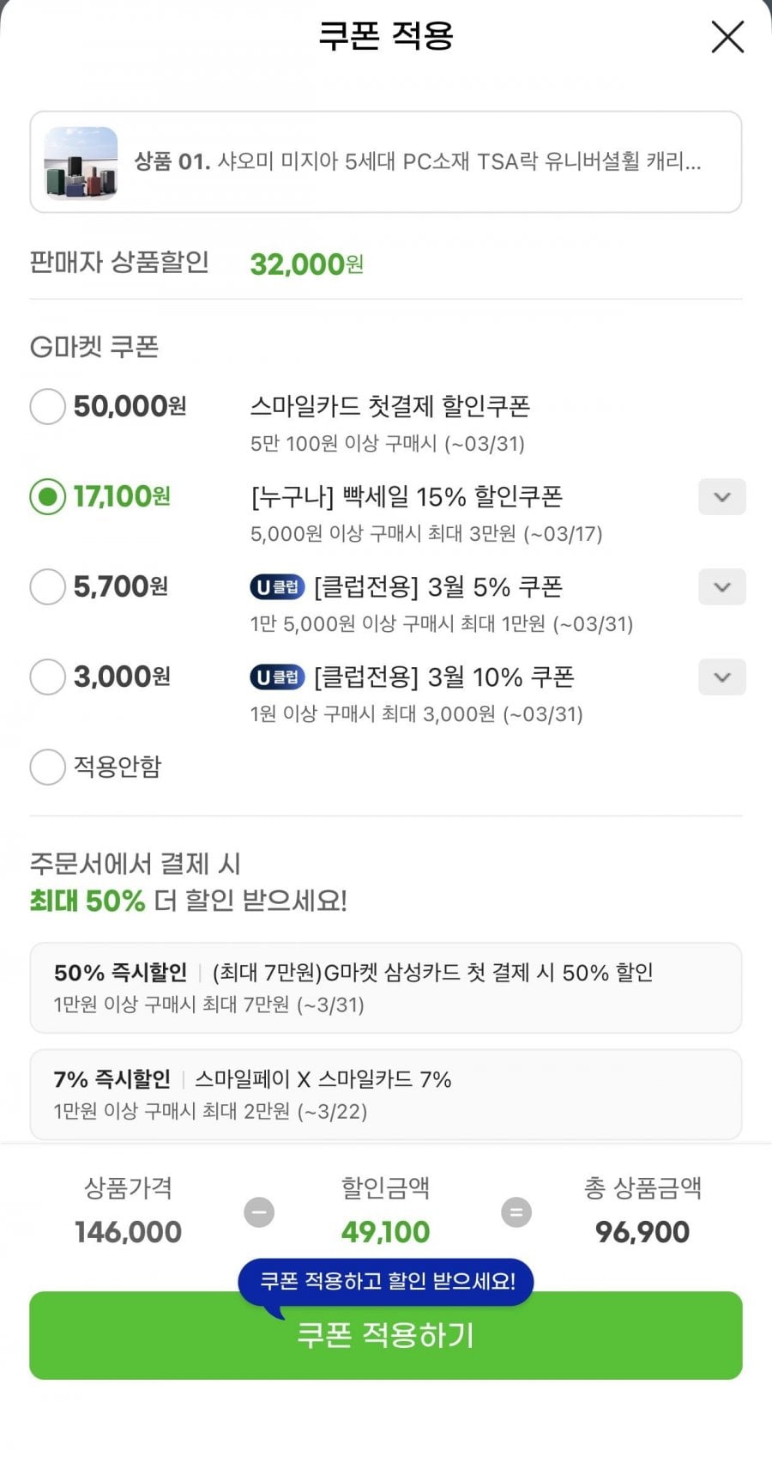Image resolution: width=772 pixels, height=1457 pixels.
Task: Choose the 5,700원 club 5% coupon
Action: coord(48,587)
